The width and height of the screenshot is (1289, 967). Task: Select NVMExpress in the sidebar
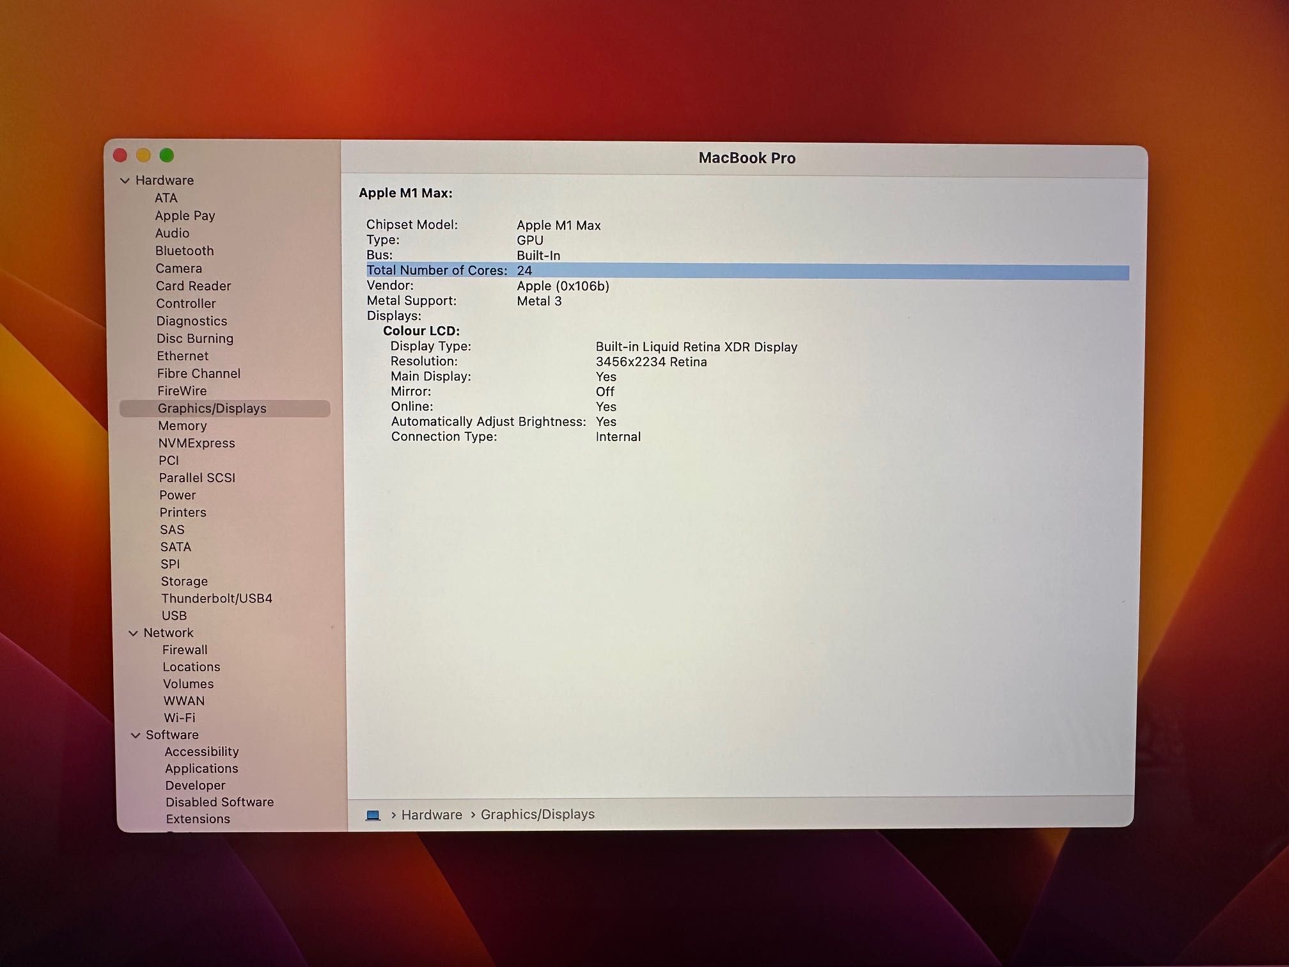pos(197,443)
